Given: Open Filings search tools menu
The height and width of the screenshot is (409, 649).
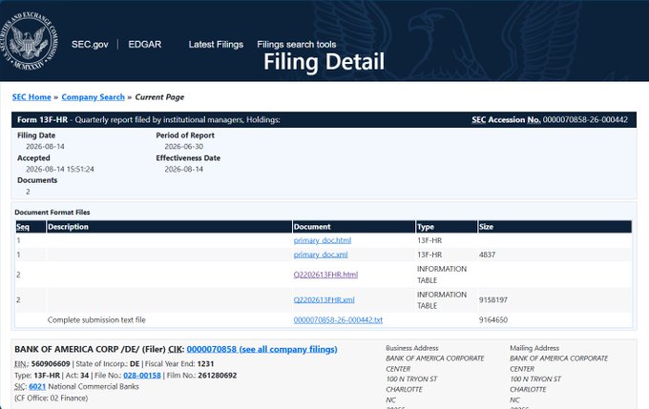Looking at the screenshot, I should click(297, 44).
